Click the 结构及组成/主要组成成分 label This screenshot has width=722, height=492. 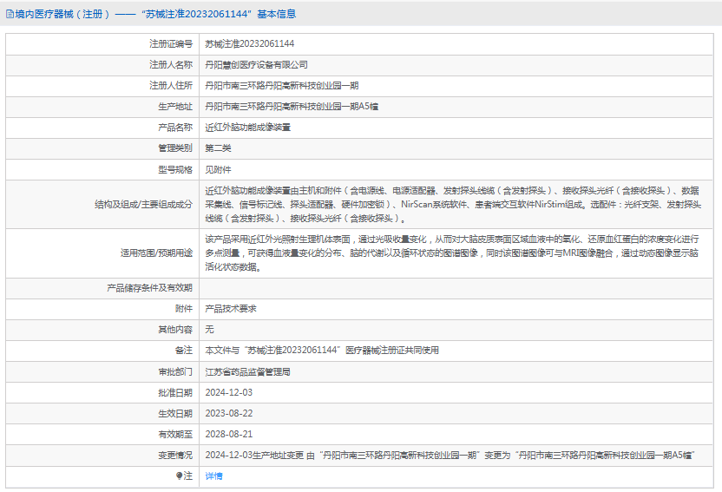pos(144,204)
